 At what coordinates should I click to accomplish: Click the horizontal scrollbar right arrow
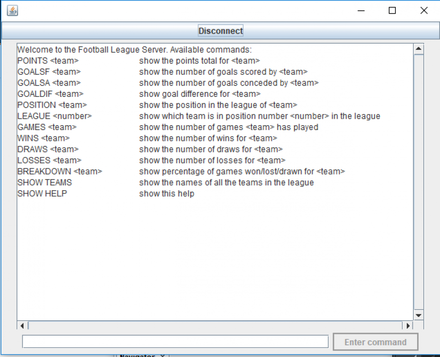408,325
